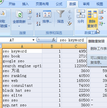Sort ascending with A to Z icon
The image size is (107, 108).
click(x=38, y=15)
